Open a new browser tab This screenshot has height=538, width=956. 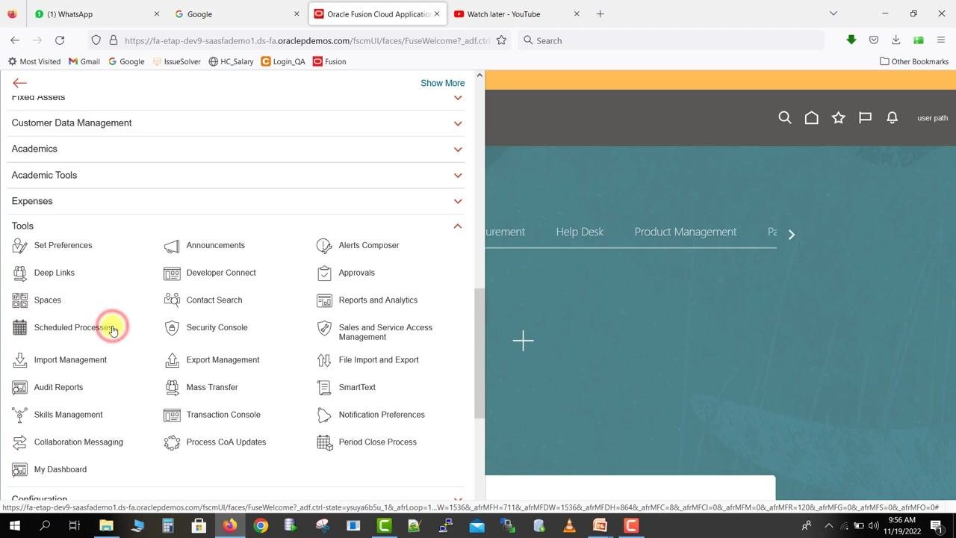[x=600, y=13]
